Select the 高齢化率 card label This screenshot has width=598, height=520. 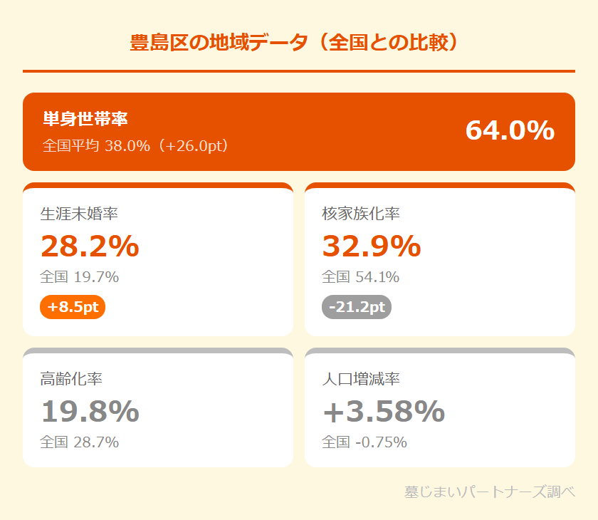coord(71,378)
